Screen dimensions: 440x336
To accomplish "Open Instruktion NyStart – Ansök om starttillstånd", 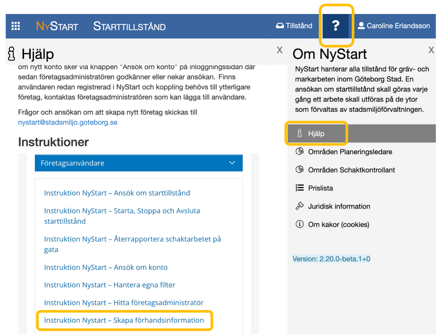I will click(117, 193).
